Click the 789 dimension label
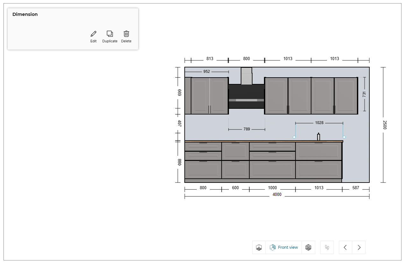This screenshot has height=263, width=405. point(247,129)
